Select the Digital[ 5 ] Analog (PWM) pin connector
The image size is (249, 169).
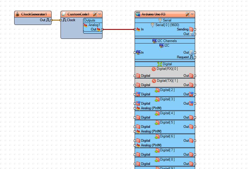135,132
